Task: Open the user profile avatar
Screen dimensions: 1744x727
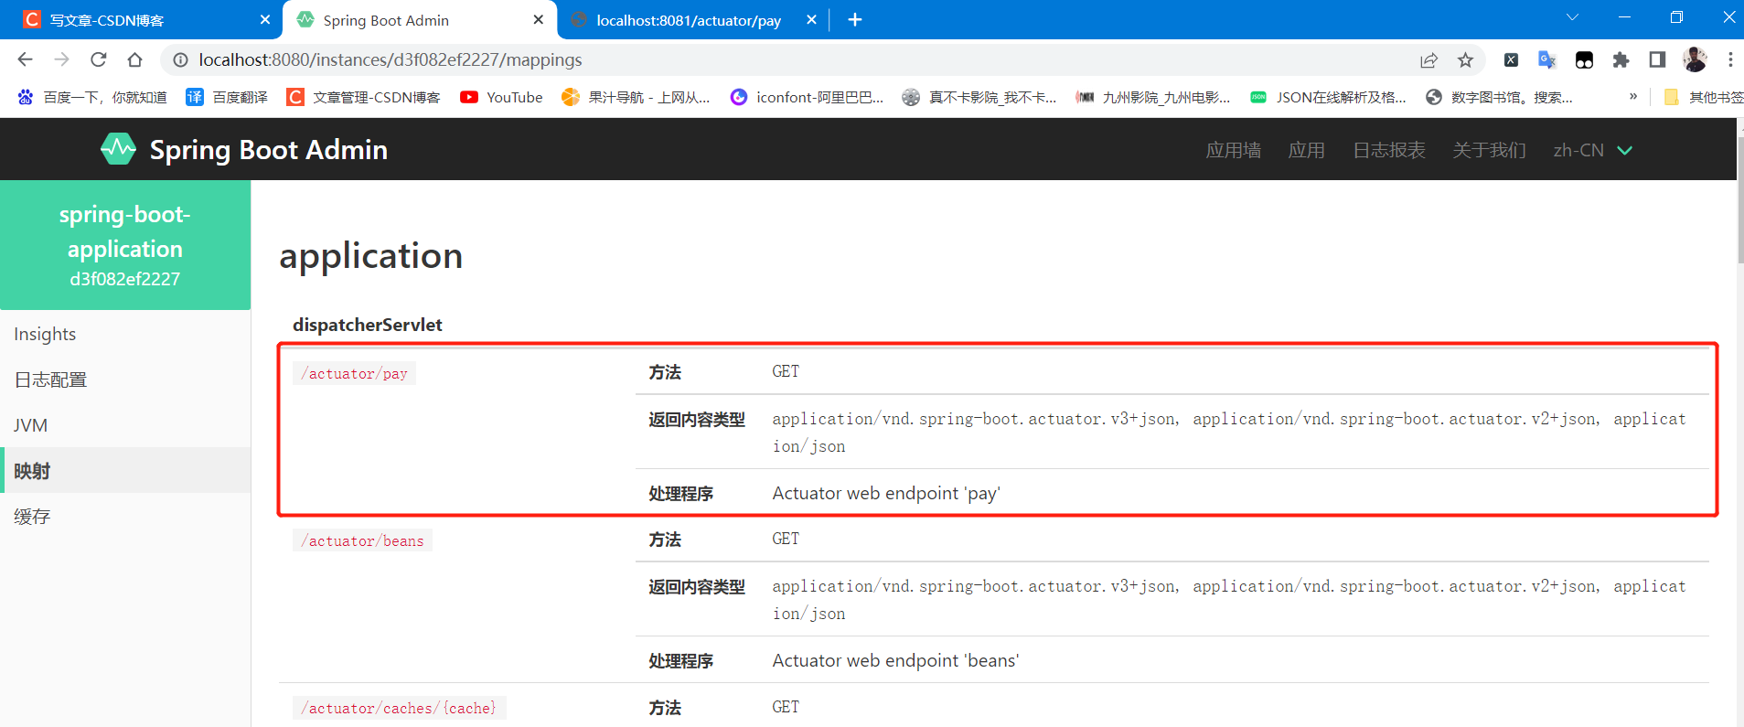Action: click(x=1695, y=59)
